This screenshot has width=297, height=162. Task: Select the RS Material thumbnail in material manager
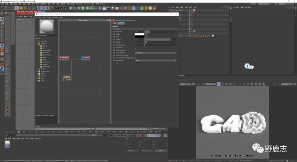click(7, 144)
